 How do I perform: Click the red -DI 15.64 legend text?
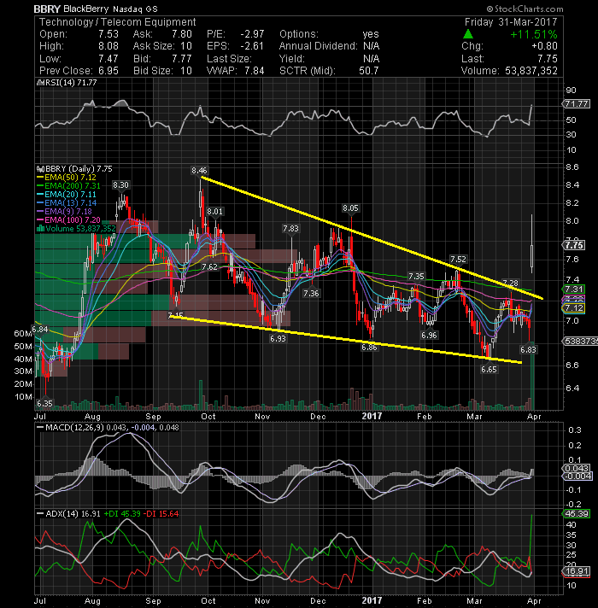[161, 514]
